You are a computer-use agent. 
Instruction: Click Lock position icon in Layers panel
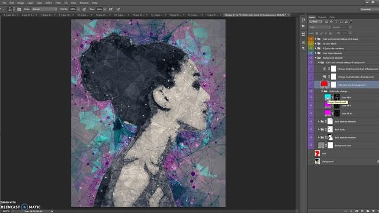[x=326, y=33]
